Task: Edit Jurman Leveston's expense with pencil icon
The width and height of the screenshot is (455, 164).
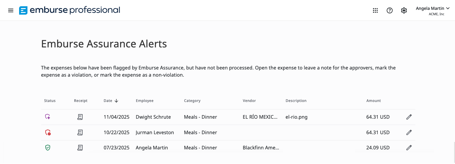Action: tap(409, 132)
